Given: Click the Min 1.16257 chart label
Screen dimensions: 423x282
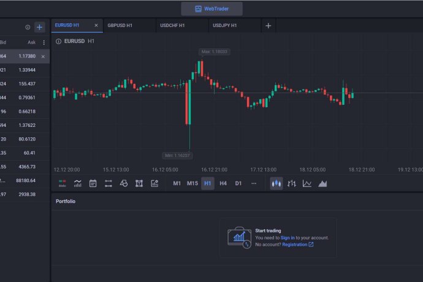Looking at the screenshot, I should (x=177, y=156).
